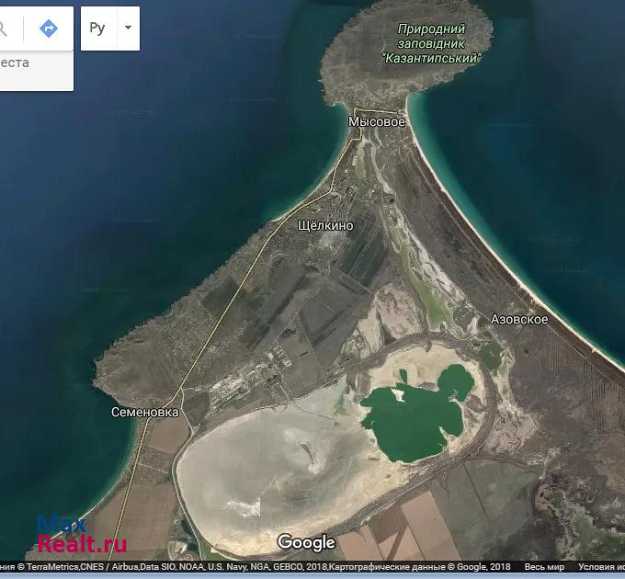Expand the language dropdown arrow
Image resolution: width=625 pixels, height=579 pixels.
pos(128,28)
